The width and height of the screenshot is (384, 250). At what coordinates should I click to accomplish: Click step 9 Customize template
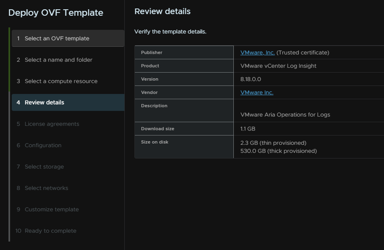pos(68,209)
